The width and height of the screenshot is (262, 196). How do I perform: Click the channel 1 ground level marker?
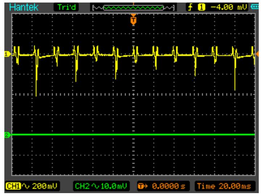7,54
